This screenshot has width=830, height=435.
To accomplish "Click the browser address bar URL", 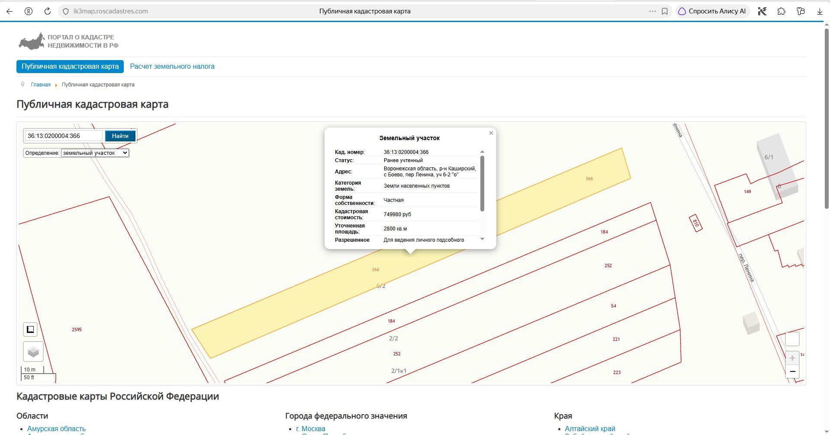I will pos(110,11).
